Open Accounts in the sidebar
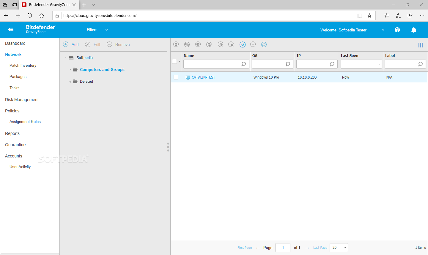The width and height of the screenshot is (428, 255). (x=14, y=156)
